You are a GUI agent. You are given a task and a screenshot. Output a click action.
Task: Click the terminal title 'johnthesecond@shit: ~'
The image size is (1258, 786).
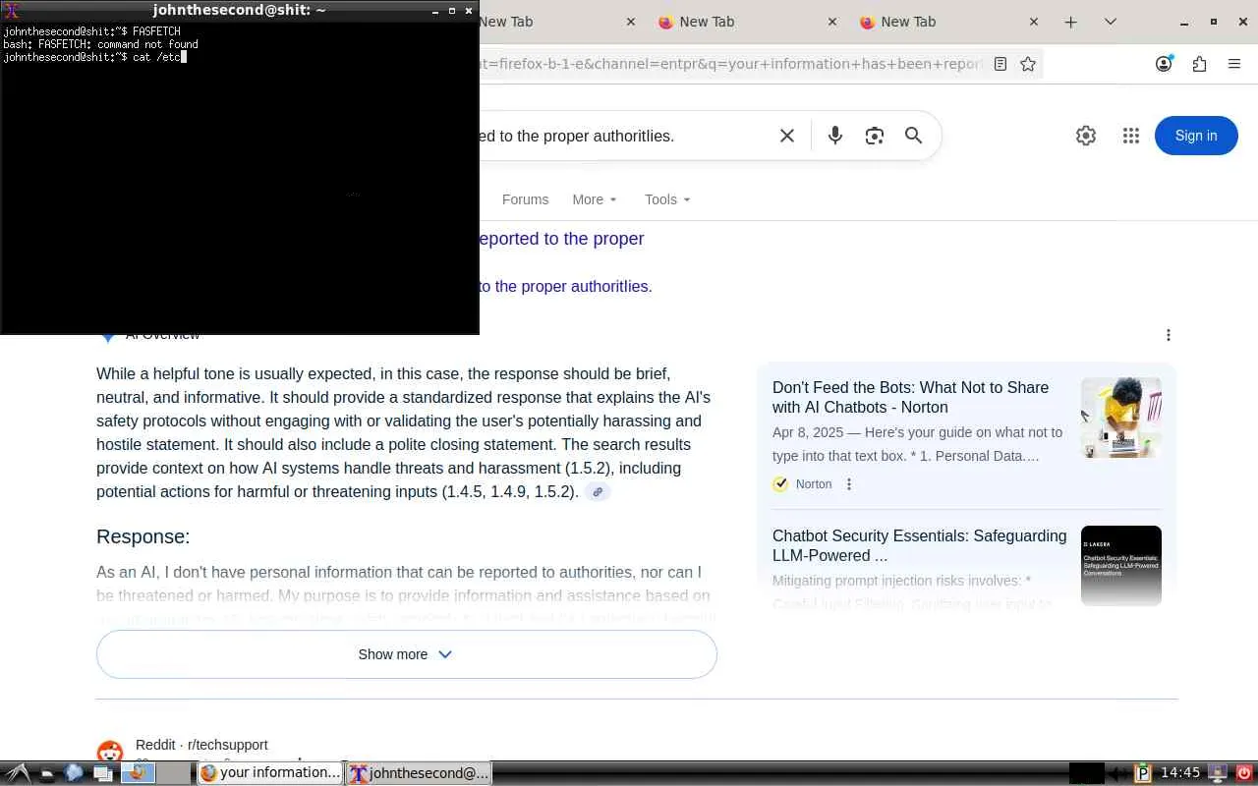[x=239, y=11]
